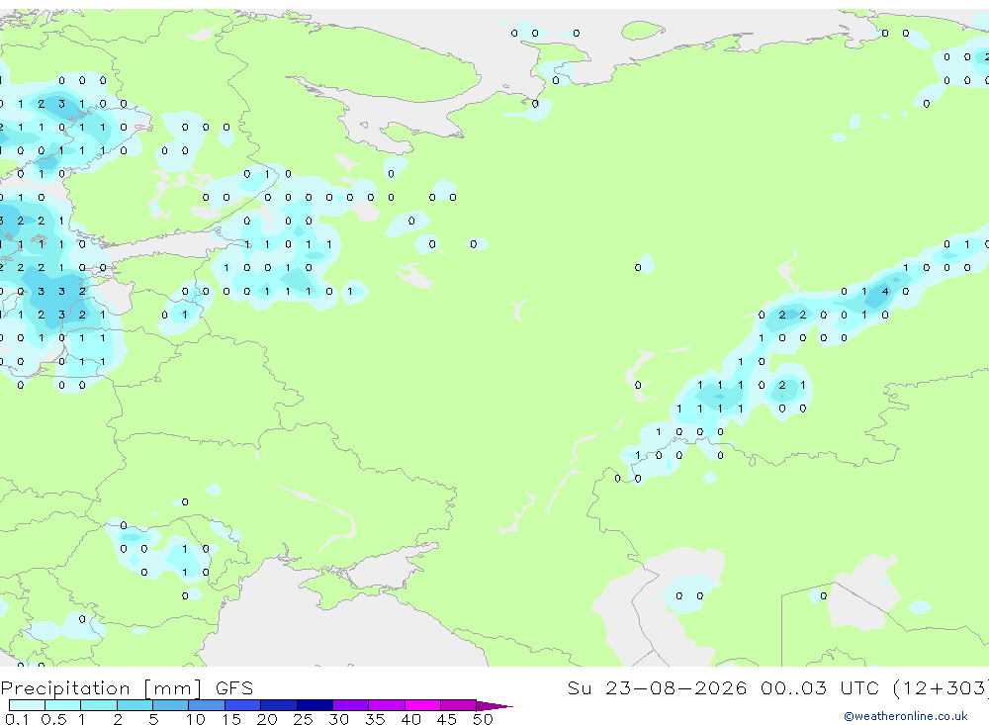Image resolution: width=989 pixels, height=725 pixels.
Task: Click the 1–2 mm legend color swatch
Action: [99, 705]
